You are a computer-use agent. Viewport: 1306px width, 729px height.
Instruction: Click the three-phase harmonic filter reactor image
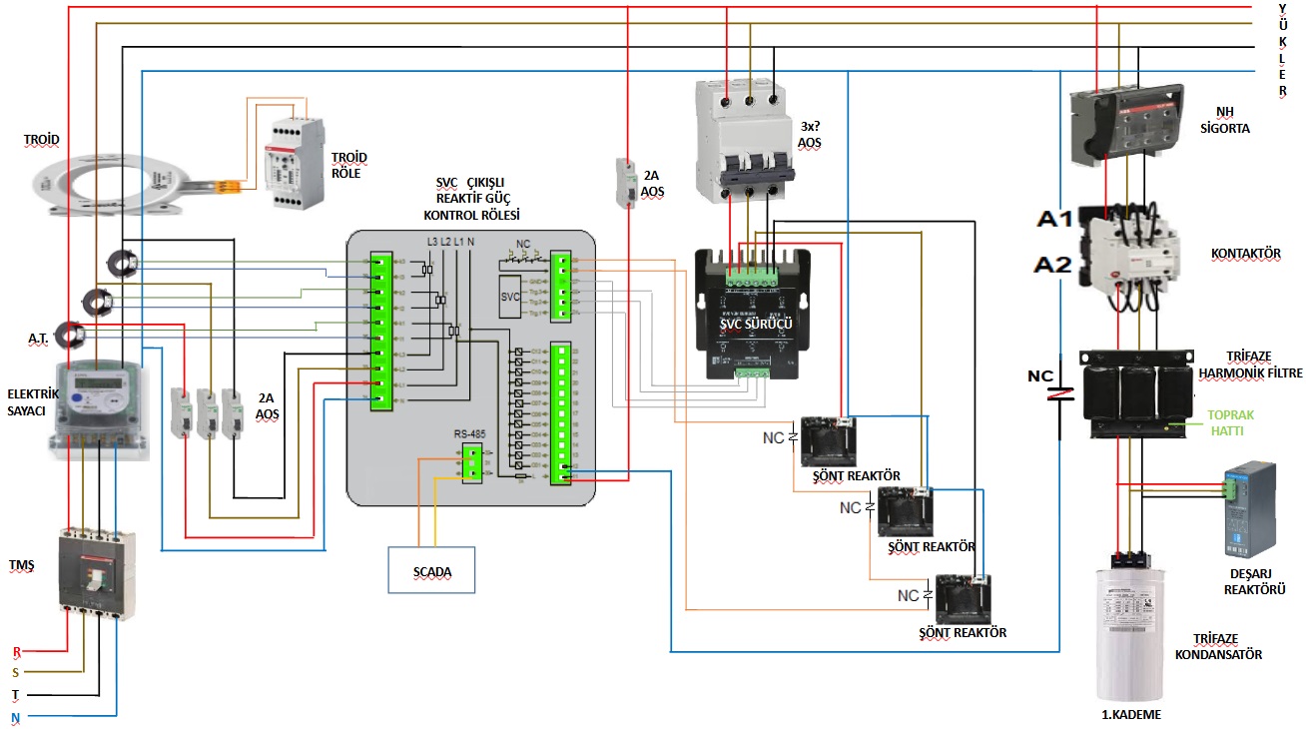[x=1137, y=393]
